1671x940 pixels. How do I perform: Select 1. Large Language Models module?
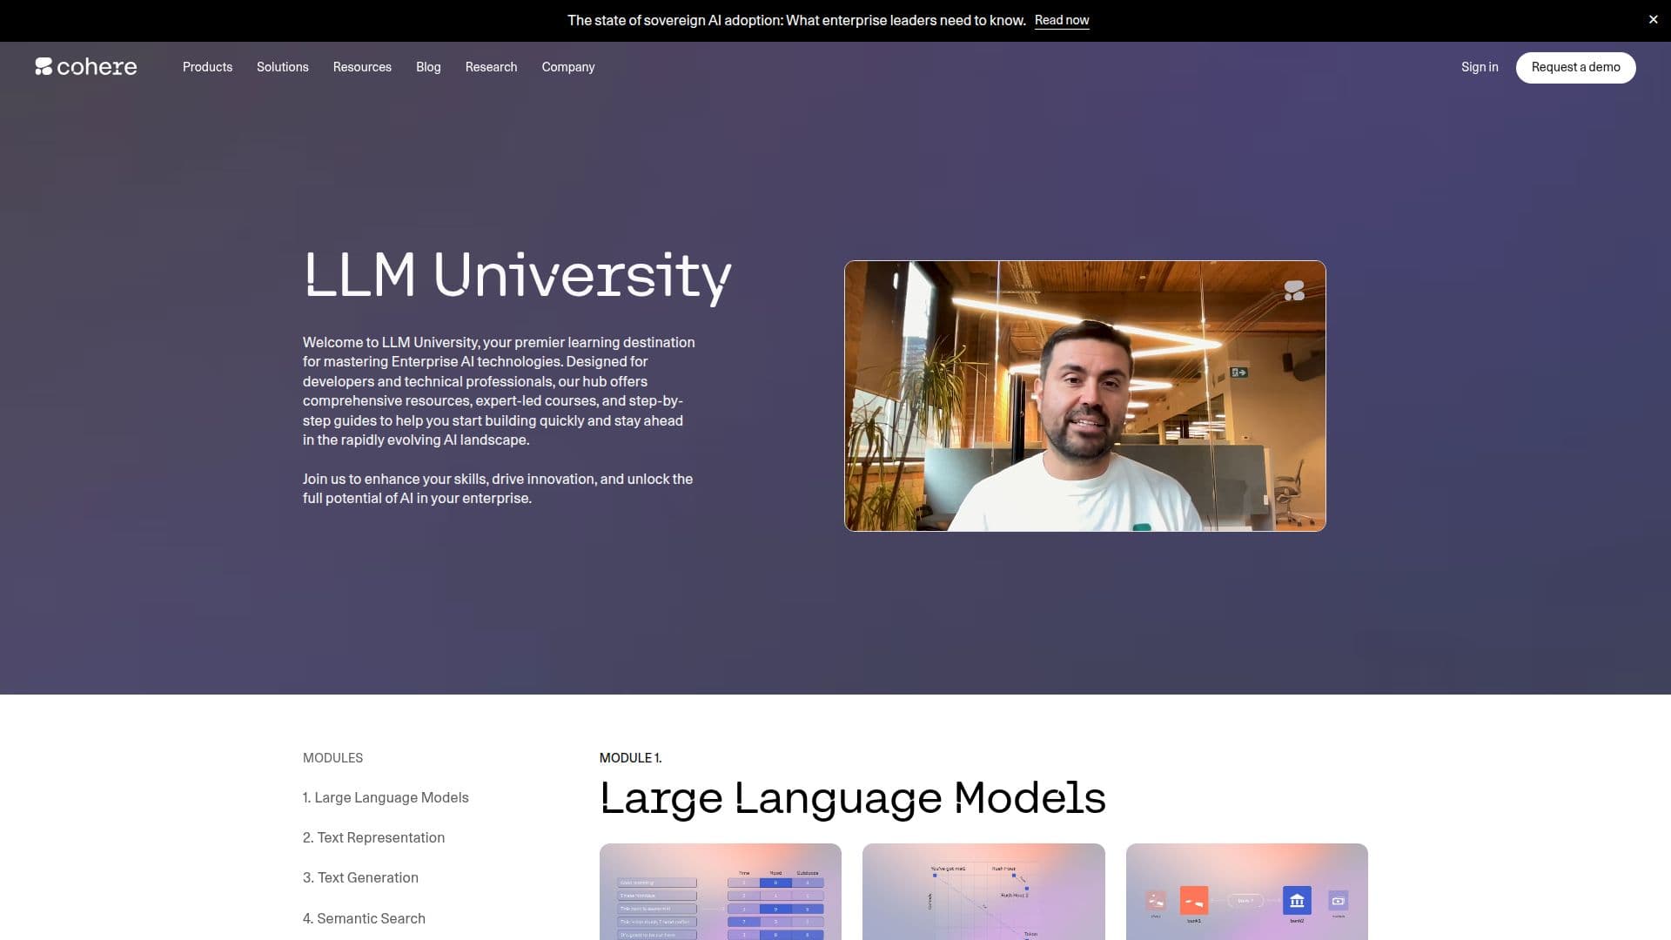point(386,798)
